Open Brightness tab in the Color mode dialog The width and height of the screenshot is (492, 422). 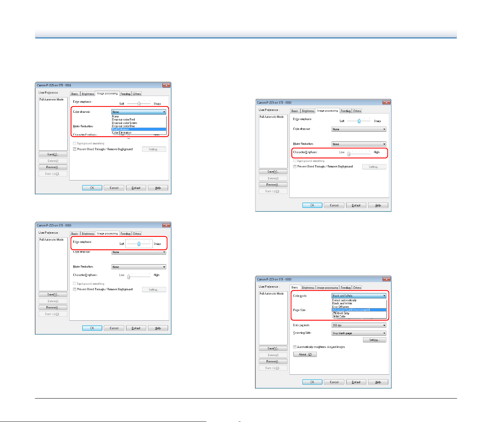pyautogui.click(x=308, y=288)
